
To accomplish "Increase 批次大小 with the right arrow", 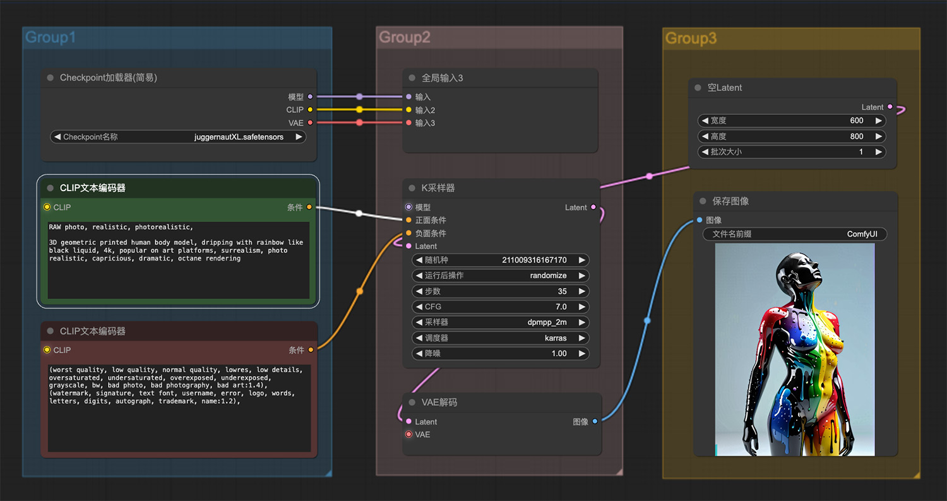I will [878, 152].
